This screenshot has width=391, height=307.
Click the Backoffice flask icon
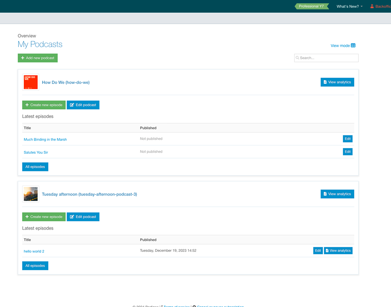click(372, 7)
